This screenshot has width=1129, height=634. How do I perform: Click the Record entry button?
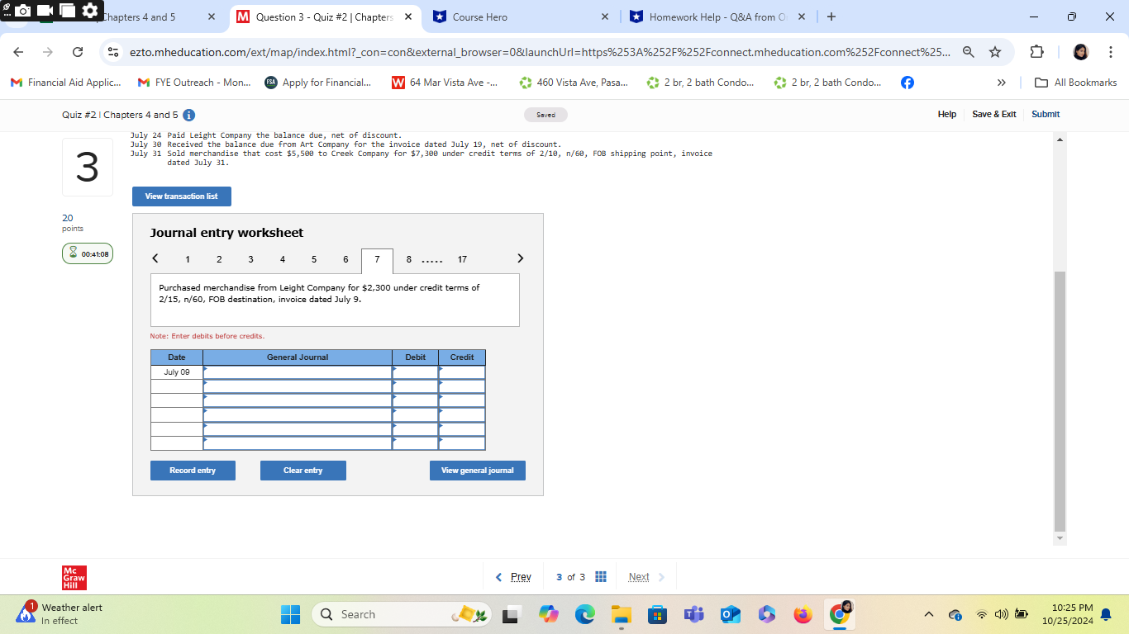coord(193,470)
